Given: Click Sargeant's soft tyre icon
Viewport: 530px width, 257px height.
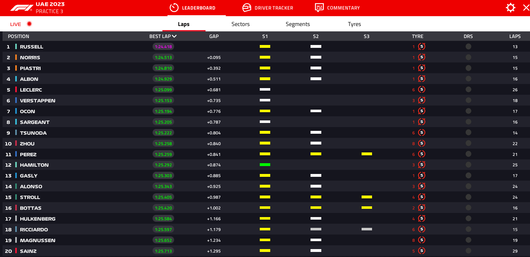Looking at the screenshot, I should coord(422,122).
